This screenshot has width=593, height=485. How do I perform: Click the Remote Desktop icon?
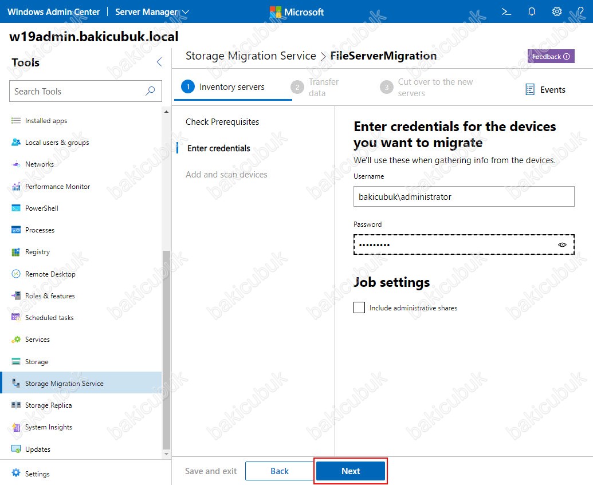coord(16,274)
